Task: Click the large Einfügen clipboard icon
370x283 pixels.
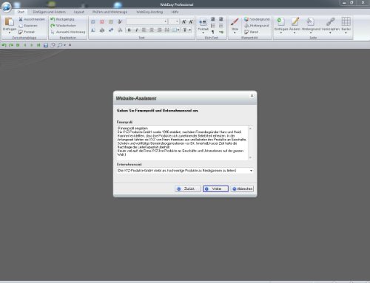Action: coord(10,21)
